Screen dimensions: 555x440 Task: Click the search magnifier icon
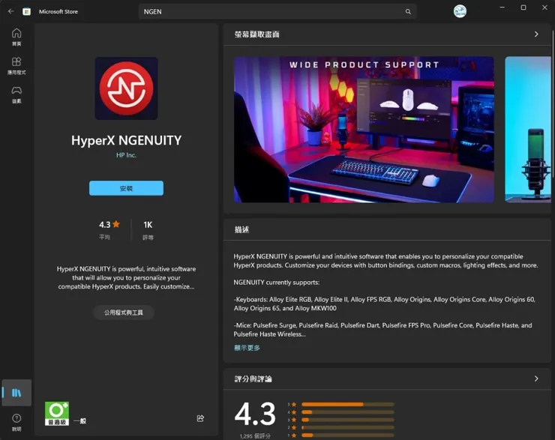point(408,12)
